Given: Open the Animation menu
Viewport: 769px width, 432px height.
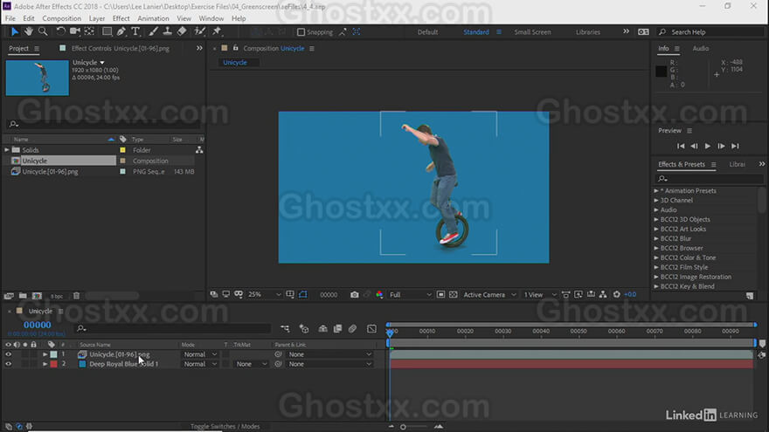Looking at the screenshot, I should point(153,18).
